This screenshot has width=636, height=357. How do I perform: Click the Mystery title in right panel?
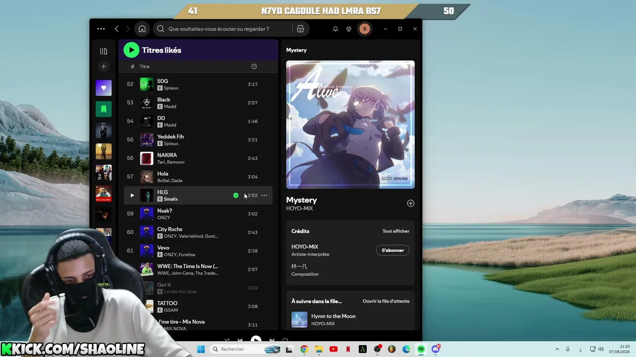(302, 200)
